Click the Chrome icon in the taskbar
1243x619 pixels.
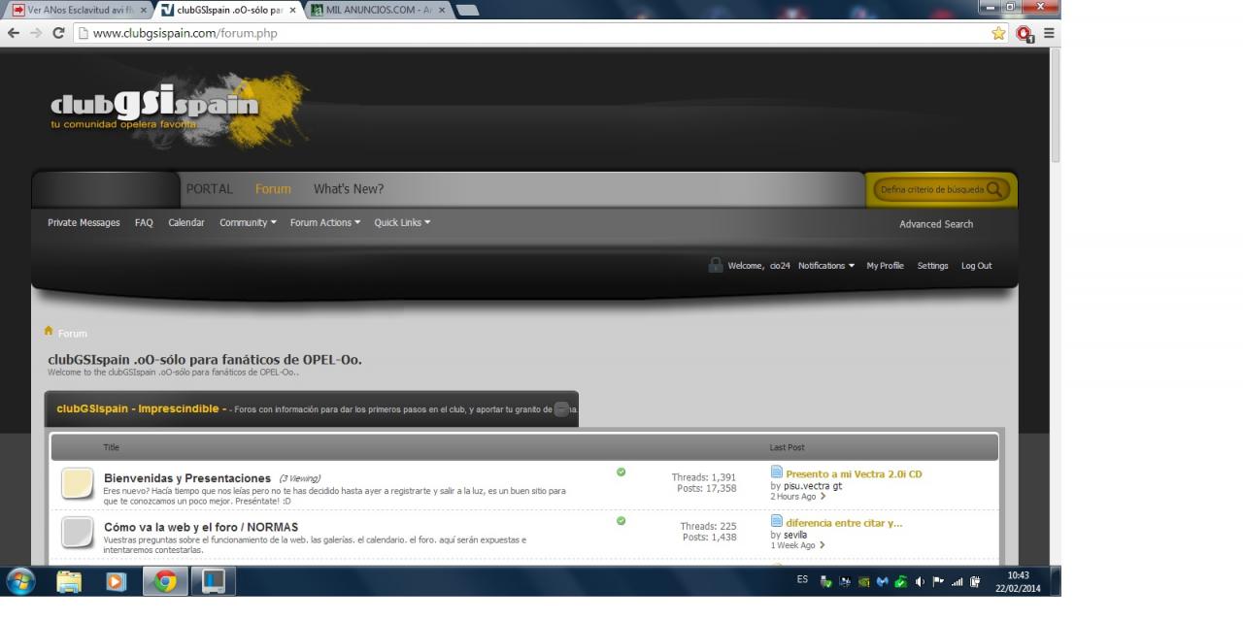pos(165,581)
